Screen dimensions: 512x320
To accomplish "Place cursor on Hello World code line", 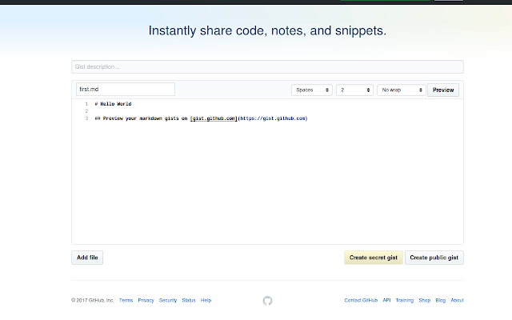I will click(x=113, y=104).
